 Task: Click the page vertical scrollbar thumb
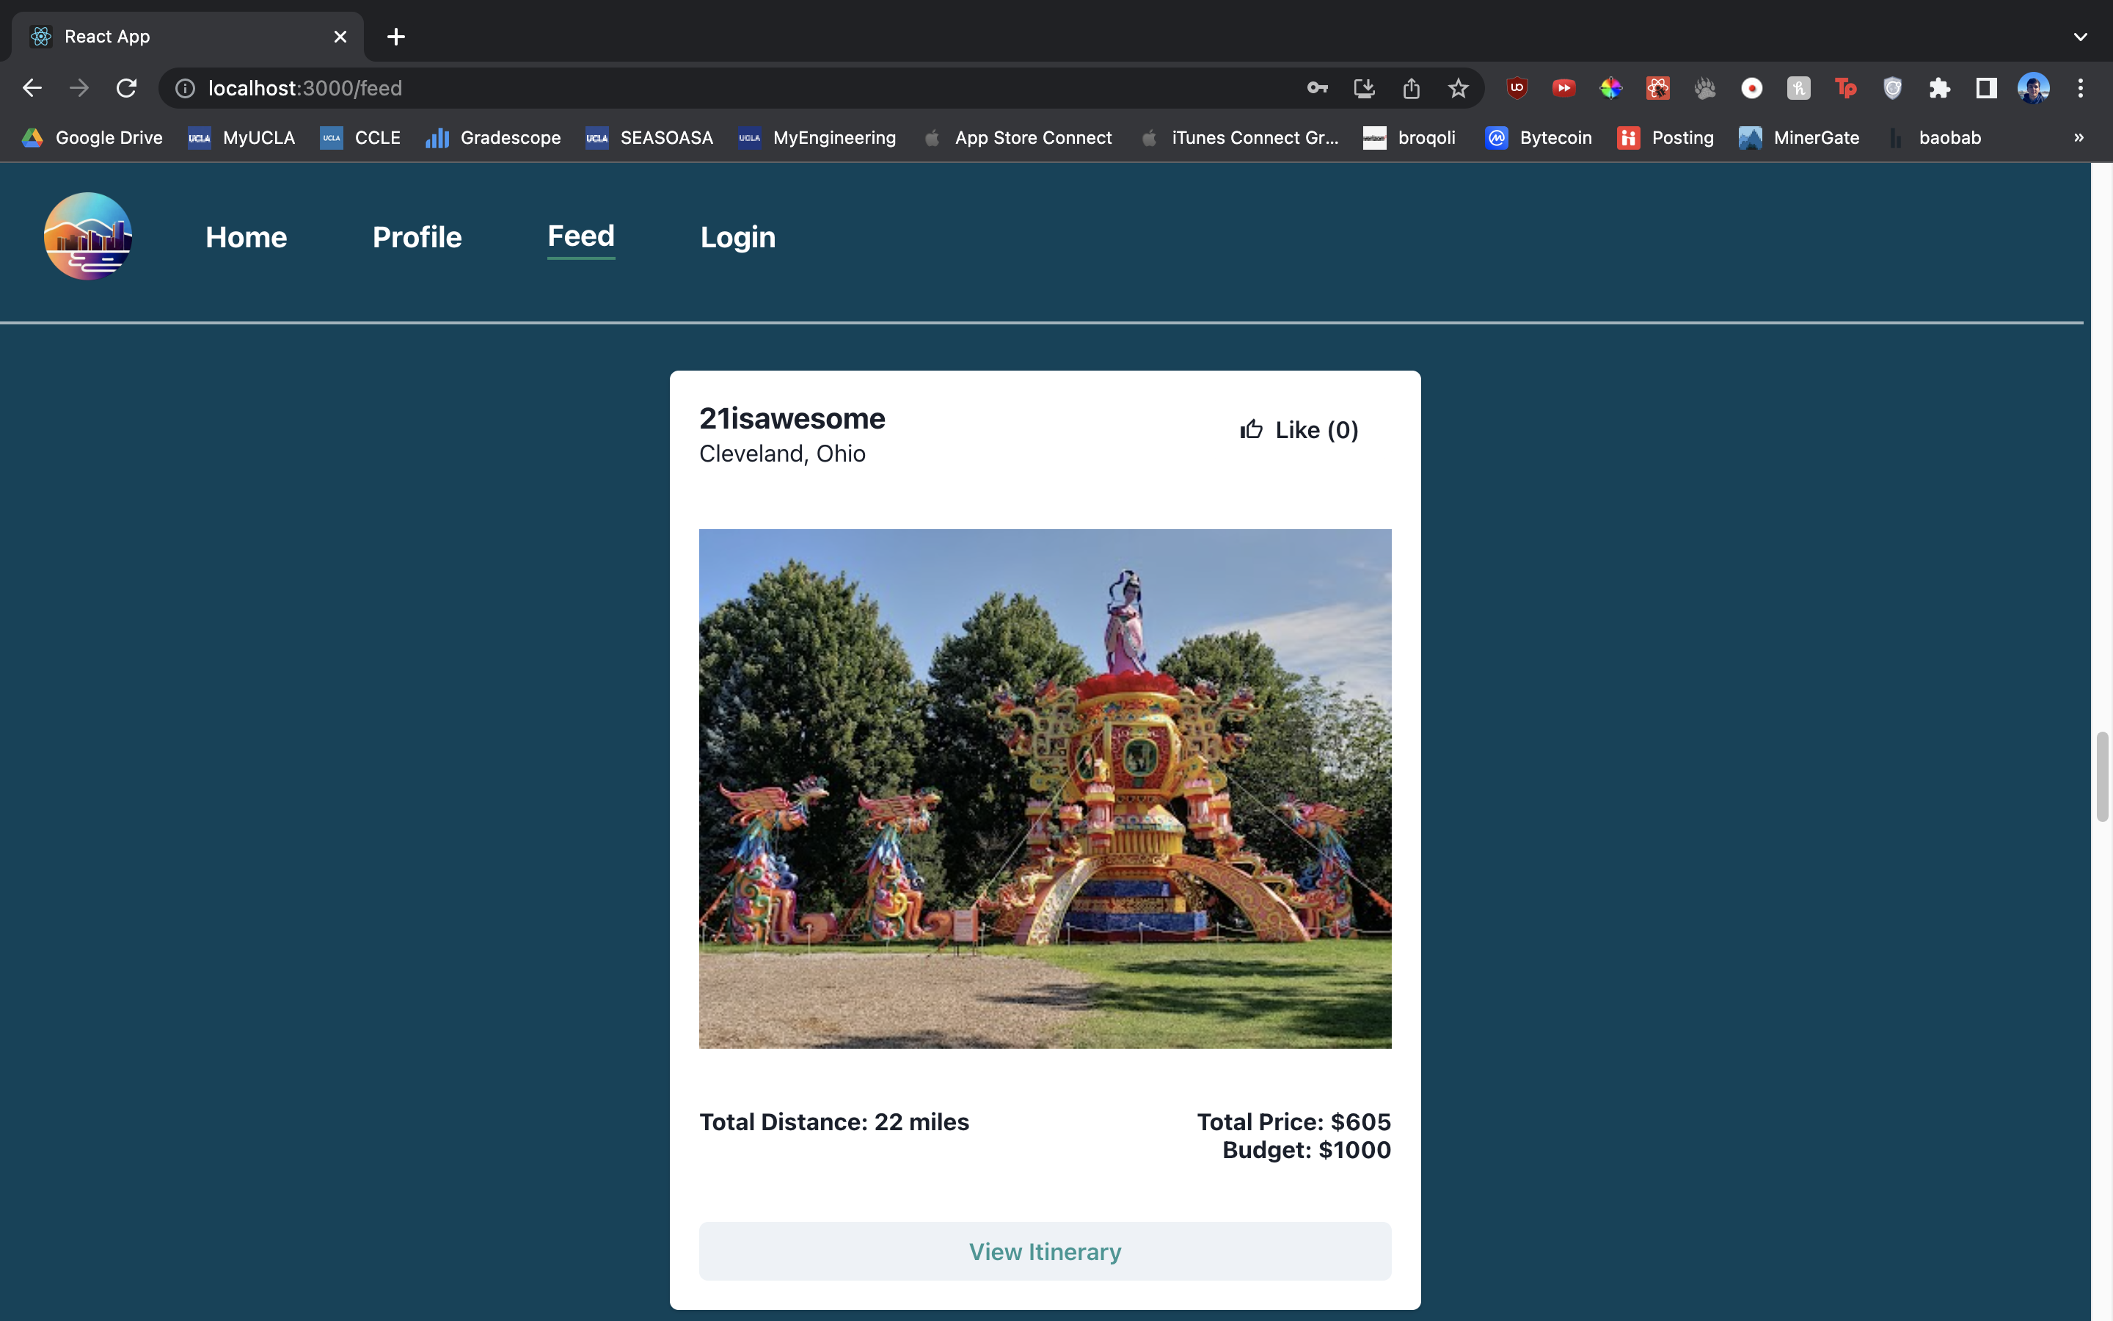2102,776
